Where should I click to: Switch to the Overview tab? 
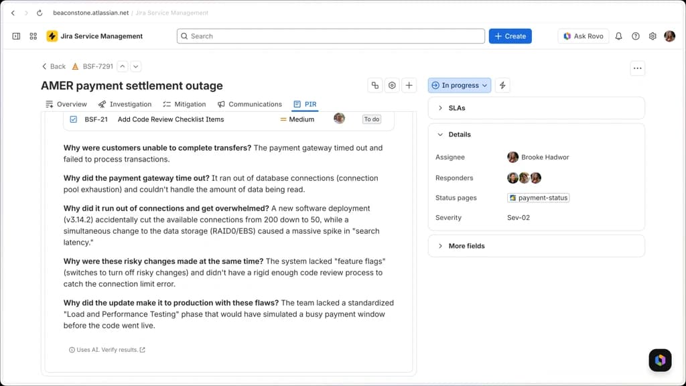(66, 104)
